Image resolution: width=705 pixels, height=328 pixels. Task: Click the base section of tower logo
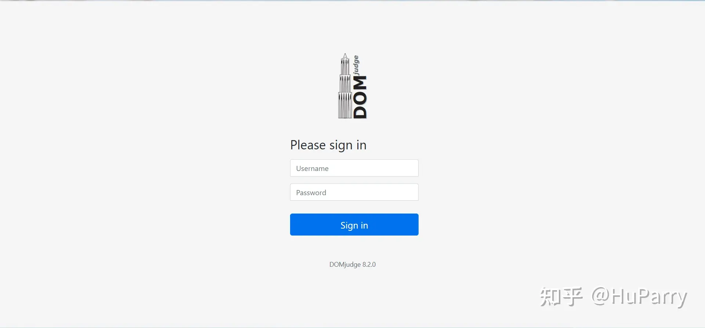345,105
